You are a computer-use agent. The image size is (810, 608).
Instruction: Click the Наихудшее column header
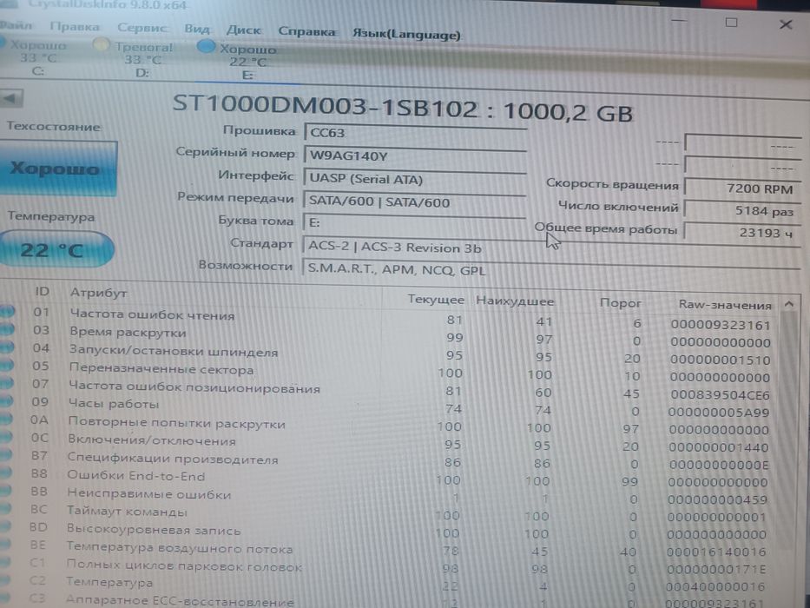click(x=515, y=301)
